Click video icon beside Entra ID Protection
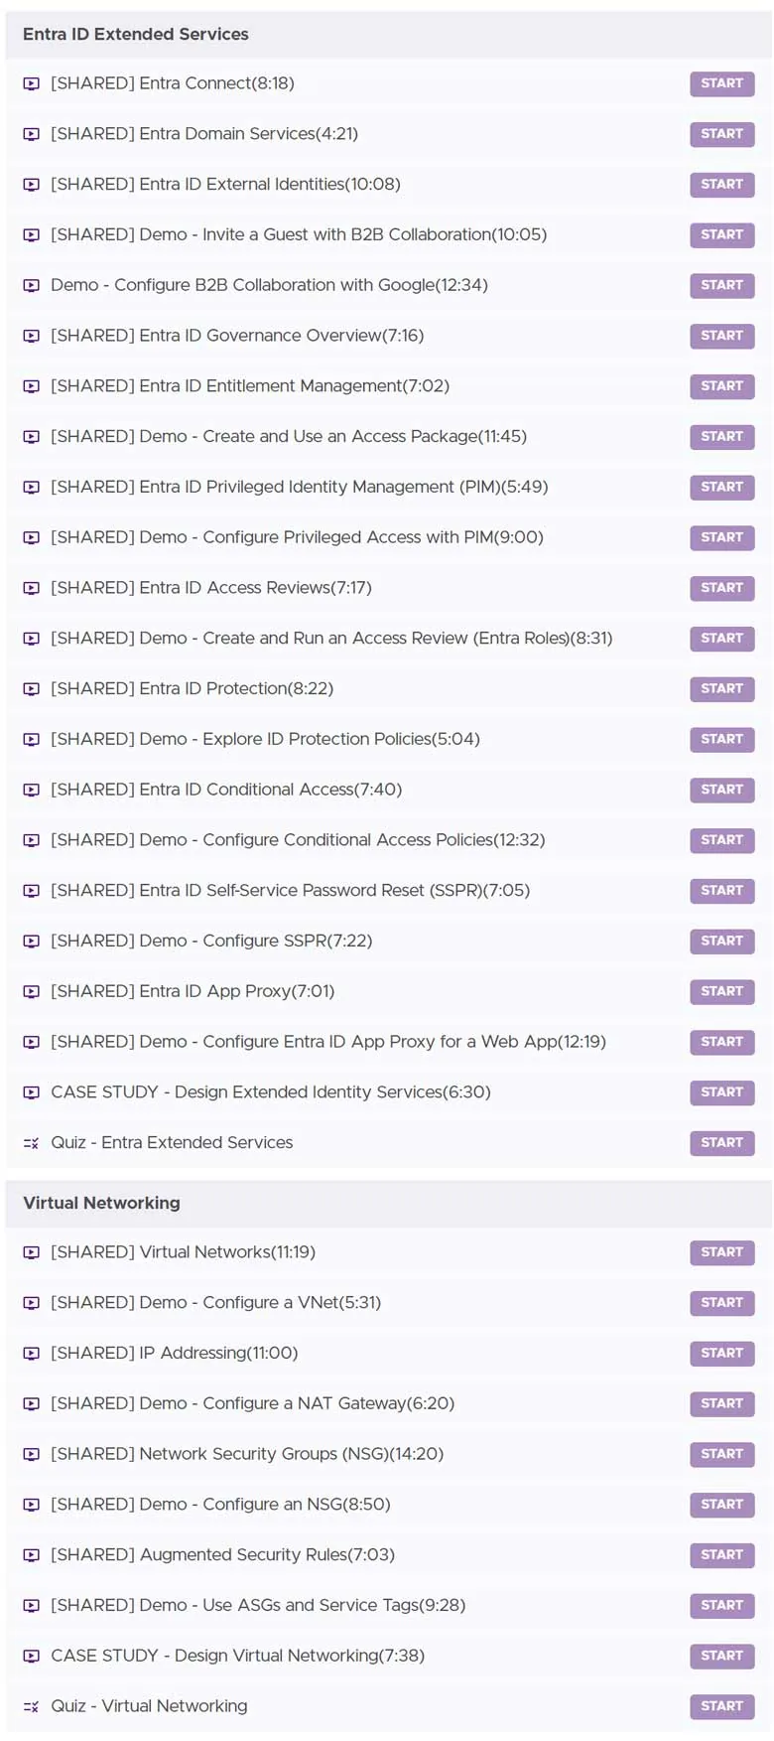The image size is (774, 1741). (32, 688)
